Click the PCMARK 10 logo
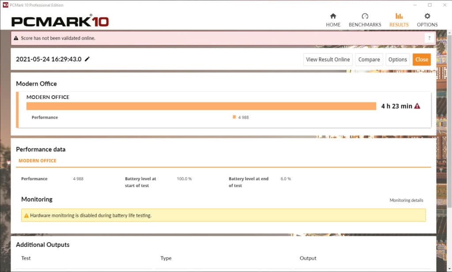The height and width of the screenshot is (272, 452). pyautogui.click(x=60, y=21)
